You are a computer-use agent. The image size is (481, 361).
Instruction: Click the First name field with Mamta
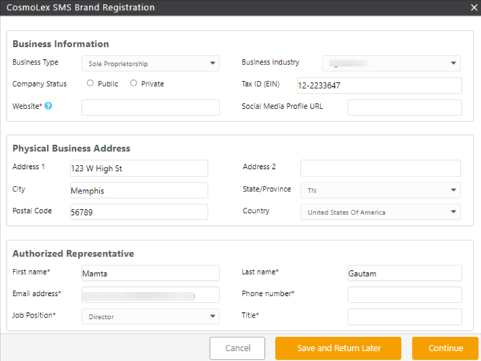click(150, 273)
